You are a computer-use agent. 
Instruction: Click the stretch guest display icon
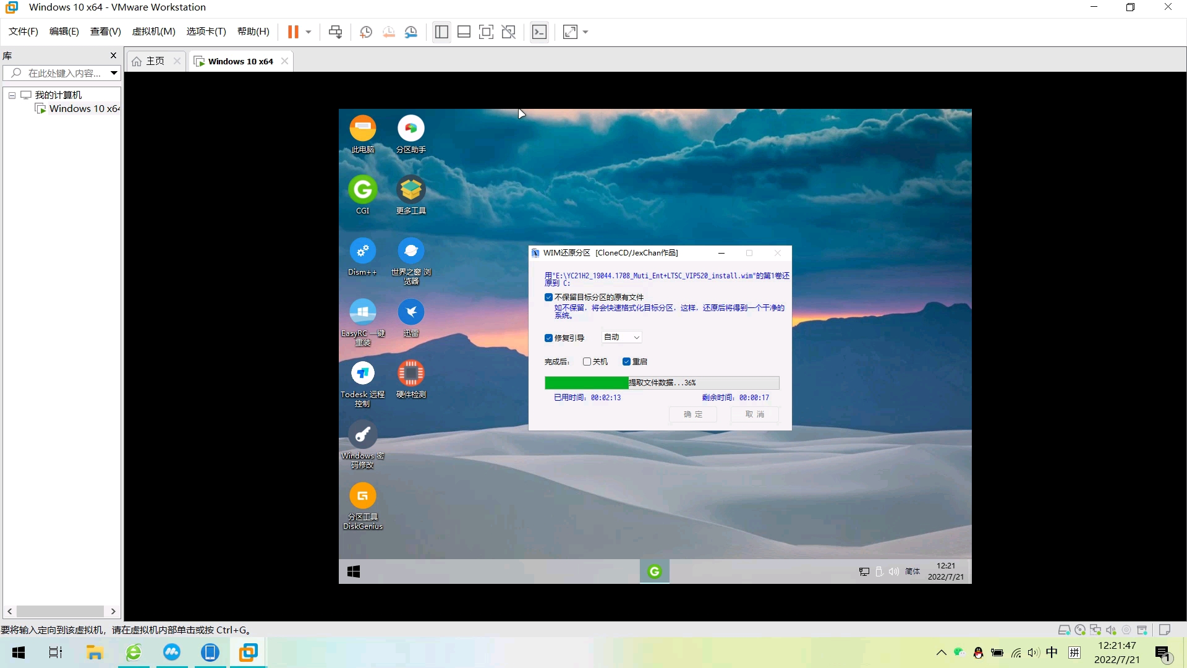(570, 32)
